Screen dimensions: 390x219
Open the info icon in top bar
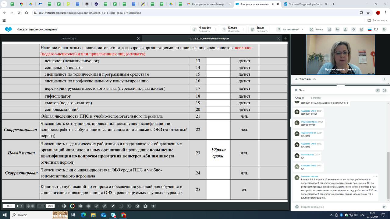click(x=353, y=30)
